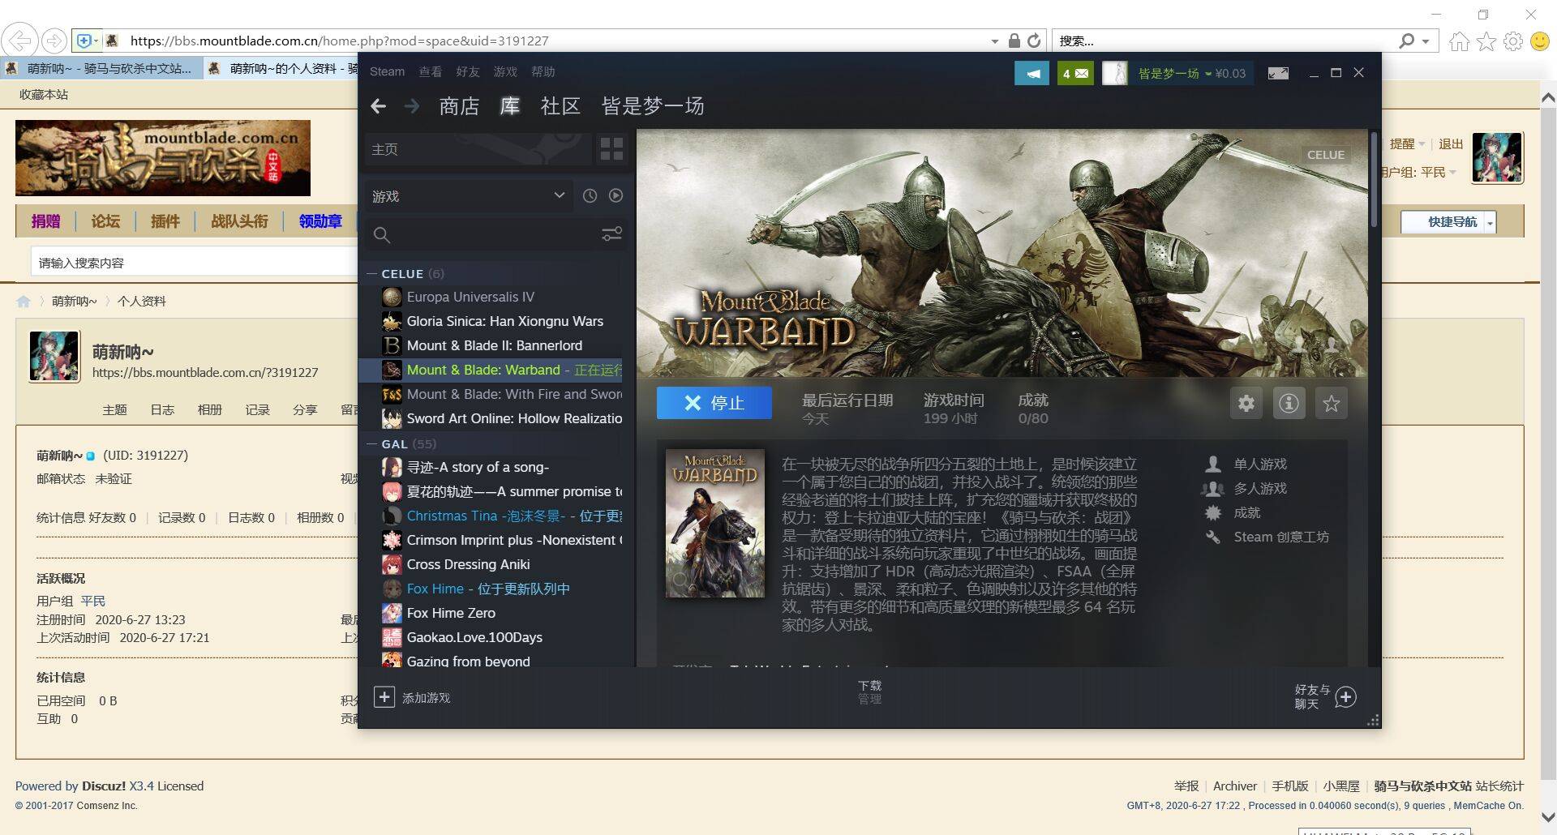Click the 成就 achievements link in sidebar
This screenshot has height=835, width=1557.
pos(1247,512)
